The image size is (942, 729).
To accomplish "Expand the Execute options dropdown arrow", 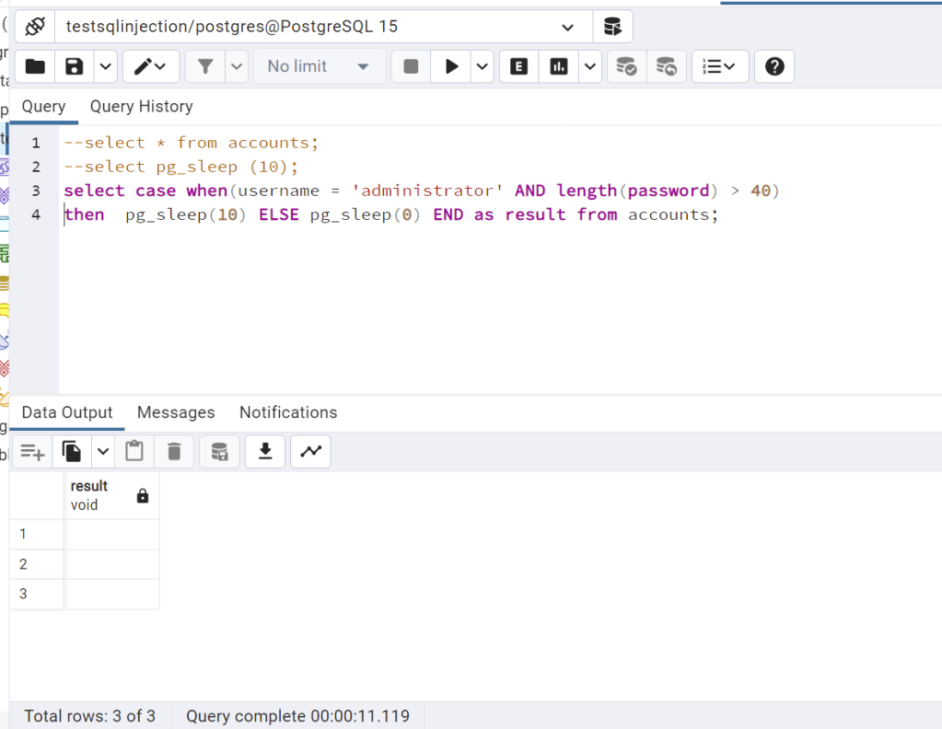I will [483, 66].
